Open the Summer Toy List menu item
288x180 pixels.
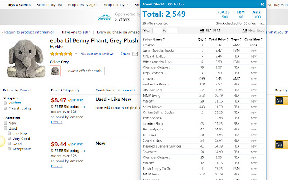[49, 5]
